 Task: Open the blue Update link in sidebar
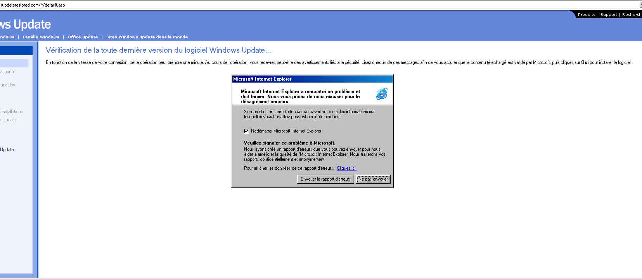pos(7,150)
